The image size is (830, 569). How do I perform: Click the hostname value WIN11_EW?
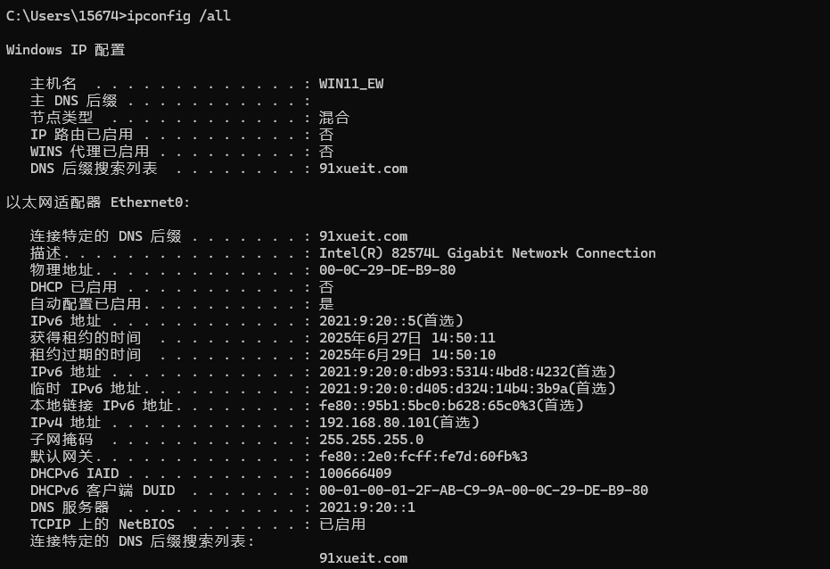click(351, 84)
